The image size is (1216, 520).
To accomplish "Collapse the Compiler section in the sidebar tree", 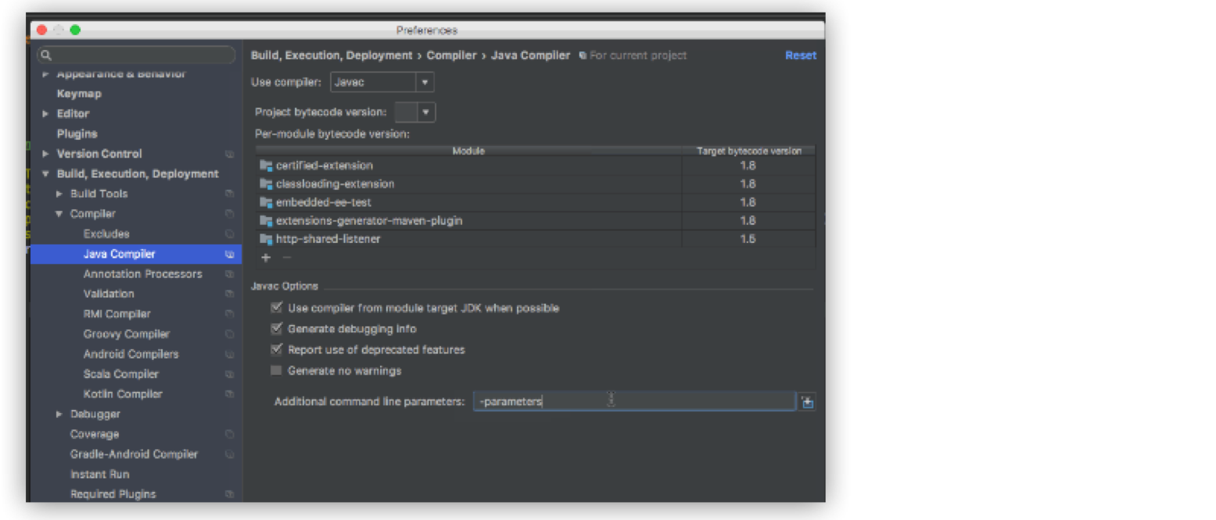I will [58, 212].
